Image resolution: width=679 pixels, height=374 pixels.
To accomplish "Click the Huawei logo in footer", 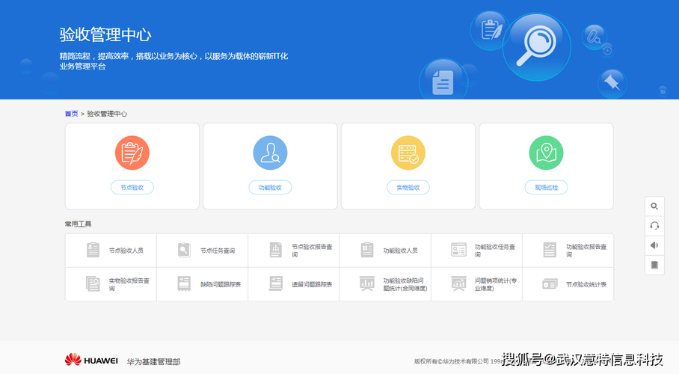I will click(x=91, y=360).
